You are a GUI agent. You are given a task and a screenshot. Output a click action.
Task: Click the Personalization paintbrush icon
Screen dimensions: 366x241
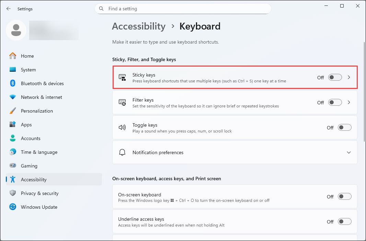click(13, 111)
